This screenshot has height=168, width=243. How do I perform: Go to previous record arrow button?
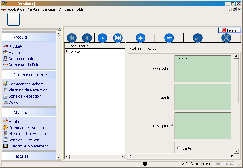[x=87, y=38]
